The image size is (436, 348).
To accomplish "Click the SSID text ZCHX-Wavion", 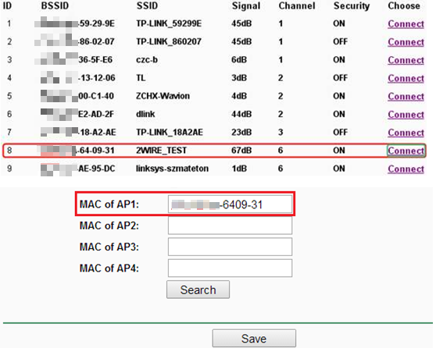I will (163, 96).
